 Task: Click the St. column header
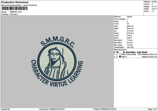(124, 52)
